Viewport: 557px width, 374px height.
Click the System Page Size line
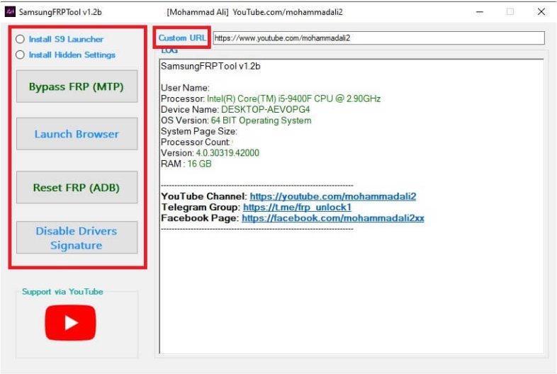coord(199,132)
